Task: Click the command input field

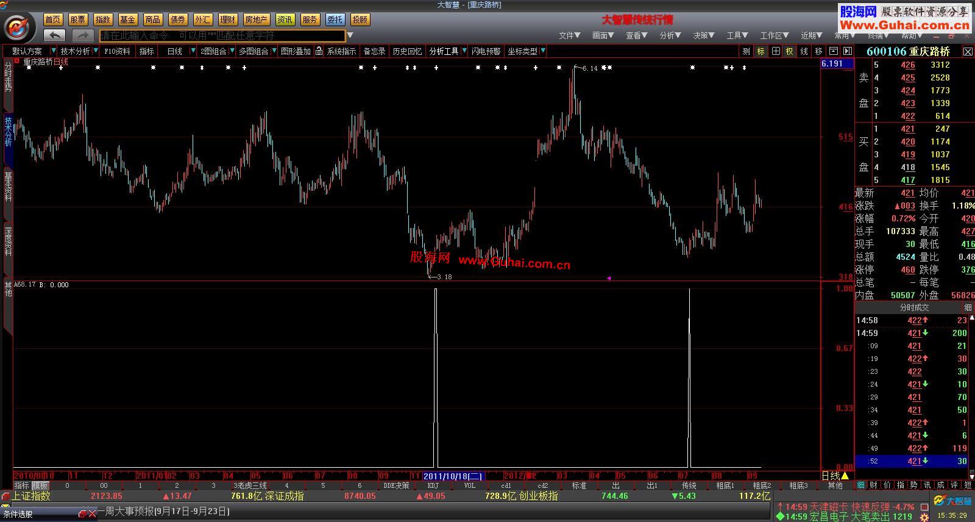Action: (x=222, y=35)
